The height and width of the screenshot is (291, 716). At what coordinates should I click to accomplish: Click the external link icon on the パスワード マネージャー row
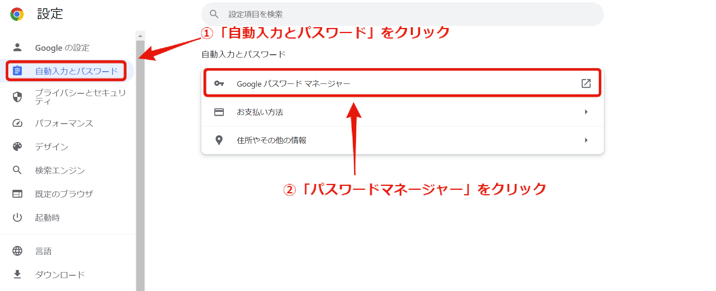586,83
